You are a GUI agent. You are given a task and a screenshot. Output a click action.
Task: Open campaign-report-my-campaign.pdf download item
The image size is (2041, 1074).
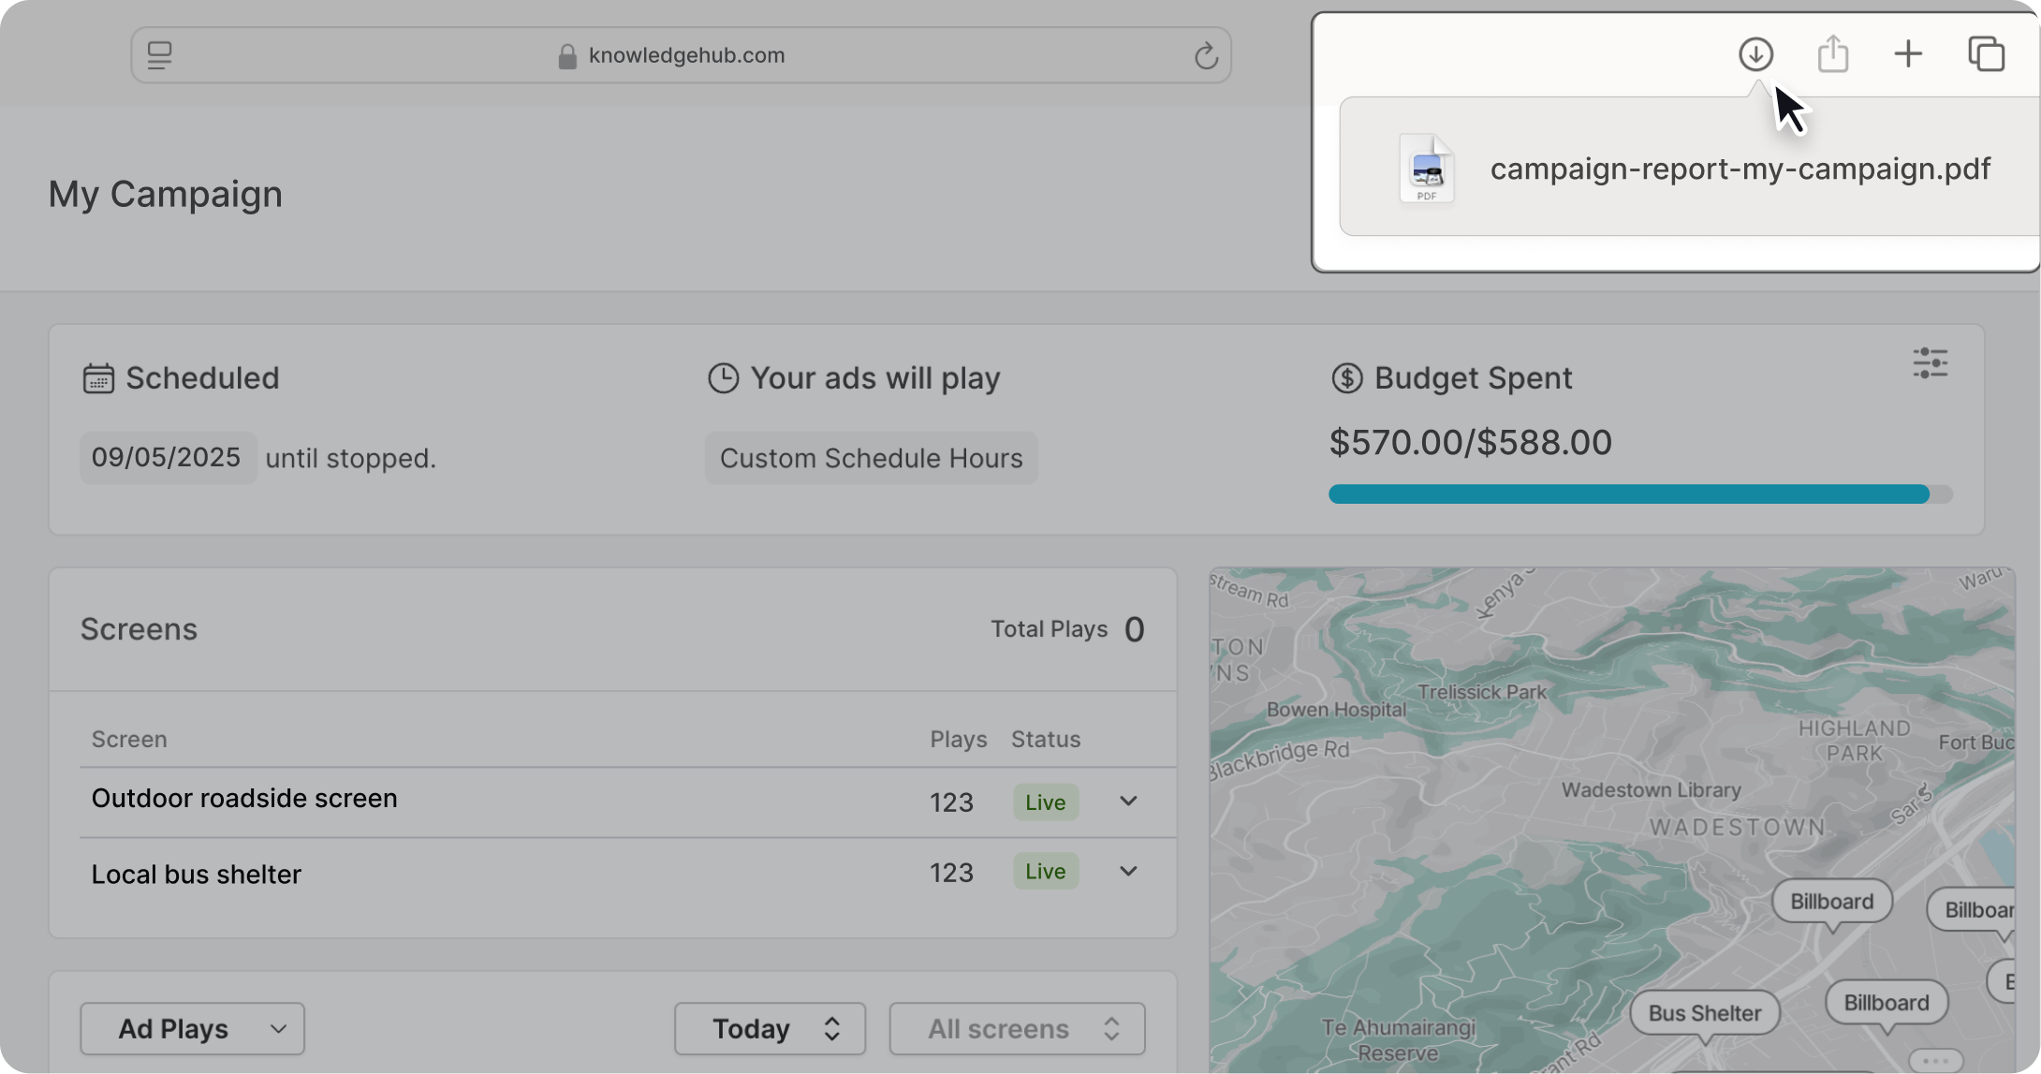click(x=1739, y=169)
